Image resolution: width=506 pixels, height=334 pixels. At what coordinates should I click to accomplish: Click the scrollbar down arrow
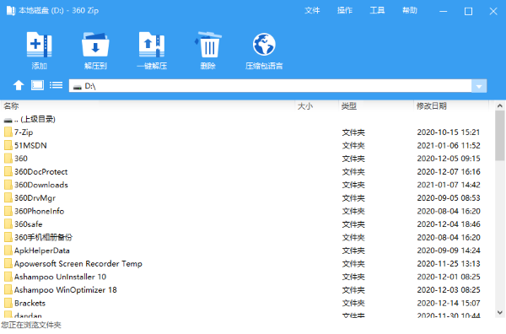click(x=500, y=312)
